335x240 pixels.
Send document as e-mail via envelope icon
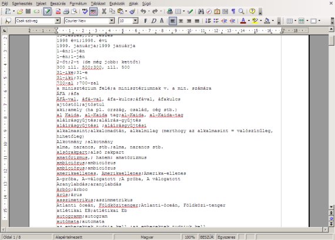tap(36, 11)
